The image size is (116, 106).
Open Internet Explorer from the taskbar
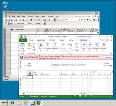click(x=12, y=103)
